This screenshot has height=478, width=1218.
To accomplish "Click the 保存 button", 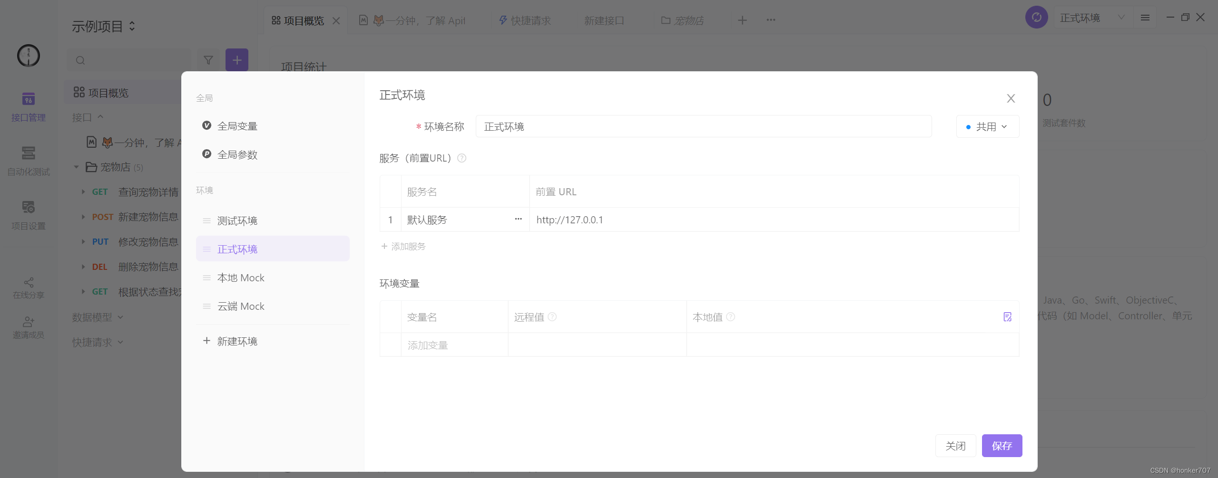I will [1002, 446].
